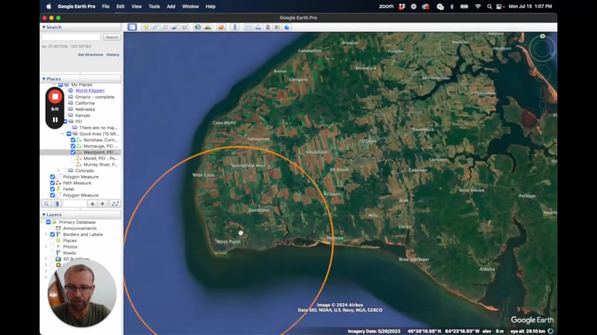
Task: Open the historical imagery clock tool
Action: click(x=198, y=27)
